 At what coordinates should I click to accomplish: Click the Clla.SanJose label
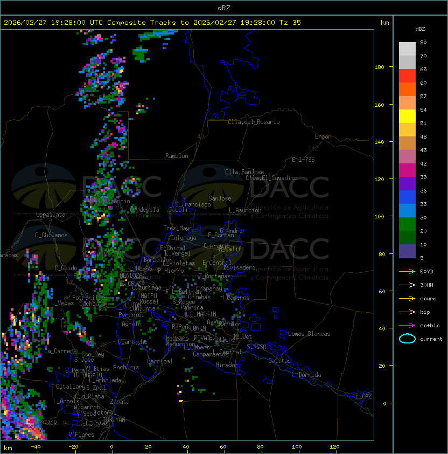244,172
